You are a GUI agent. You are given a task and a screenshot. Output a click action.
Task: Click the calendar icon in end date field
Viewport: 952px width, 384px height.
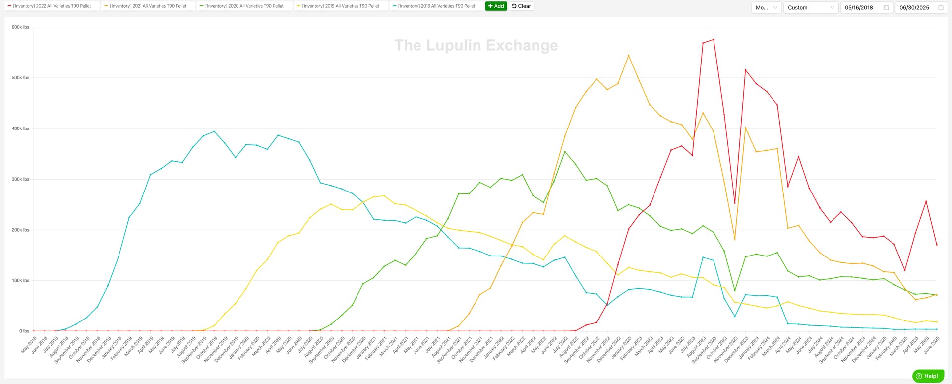[x=941, y=8]
